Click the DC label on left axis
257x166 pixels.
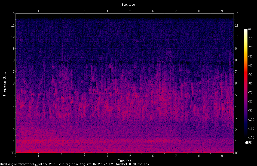[13, 153]
